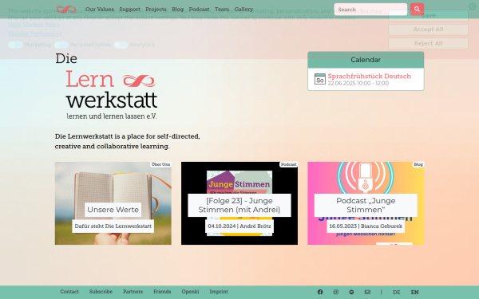This screenshot has width=479, height=299.
Task: Click the Lernwerkstatt logo in navbar
Action: [x=66, y=10]
